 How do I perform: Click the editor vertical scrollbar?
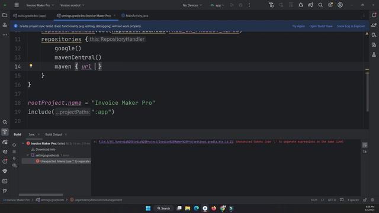[367, 92]
